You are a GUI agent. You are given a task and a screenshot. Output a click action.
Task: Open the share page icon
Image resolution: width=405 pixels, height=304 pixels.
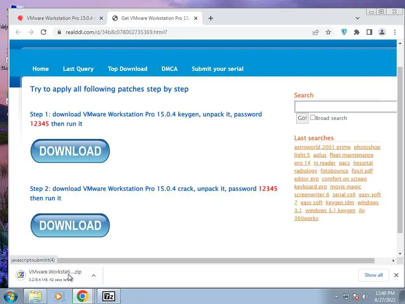pos(315,32)
